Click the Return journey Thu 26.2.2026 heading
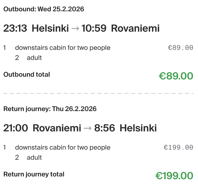 (50, 109)
